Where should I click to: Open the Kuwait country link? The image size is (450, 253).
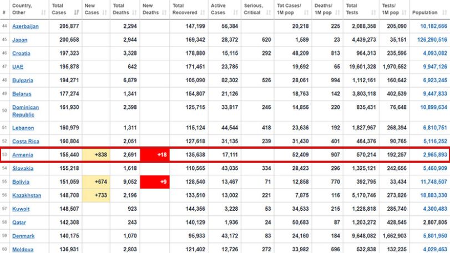[x=21, y=209]
